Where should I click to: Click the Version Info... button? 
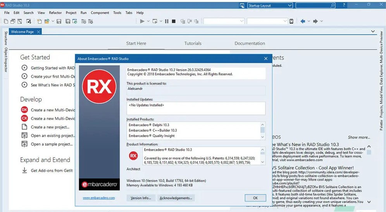(x=141, y=198)
